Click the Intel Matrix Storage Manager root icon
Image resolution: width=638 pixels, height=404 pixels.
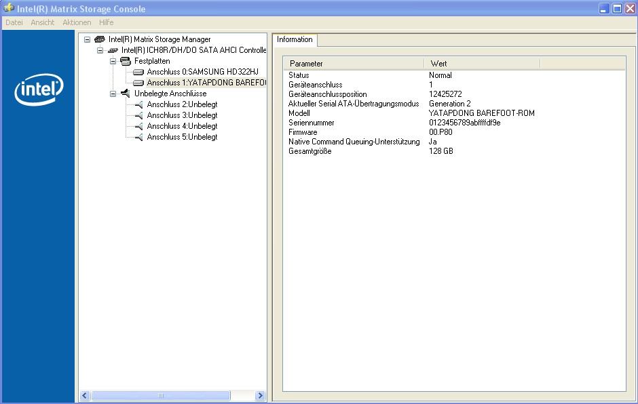[x=100, y=39]
